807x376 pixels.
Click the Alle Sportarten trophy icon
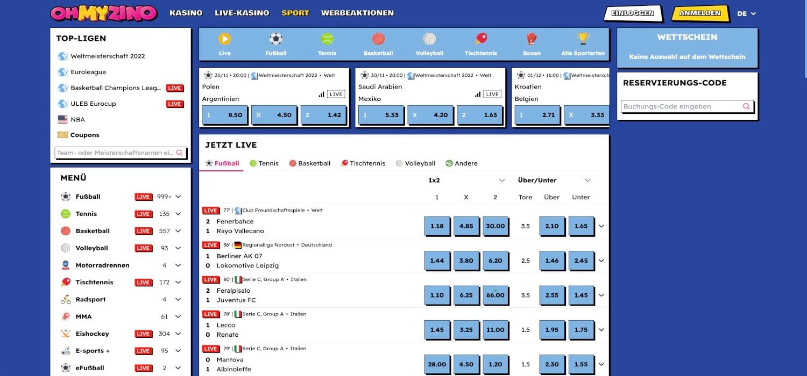click(x=583, y=39)
